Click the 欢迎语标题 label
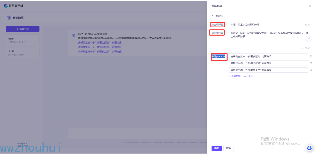 click(217, 25)
